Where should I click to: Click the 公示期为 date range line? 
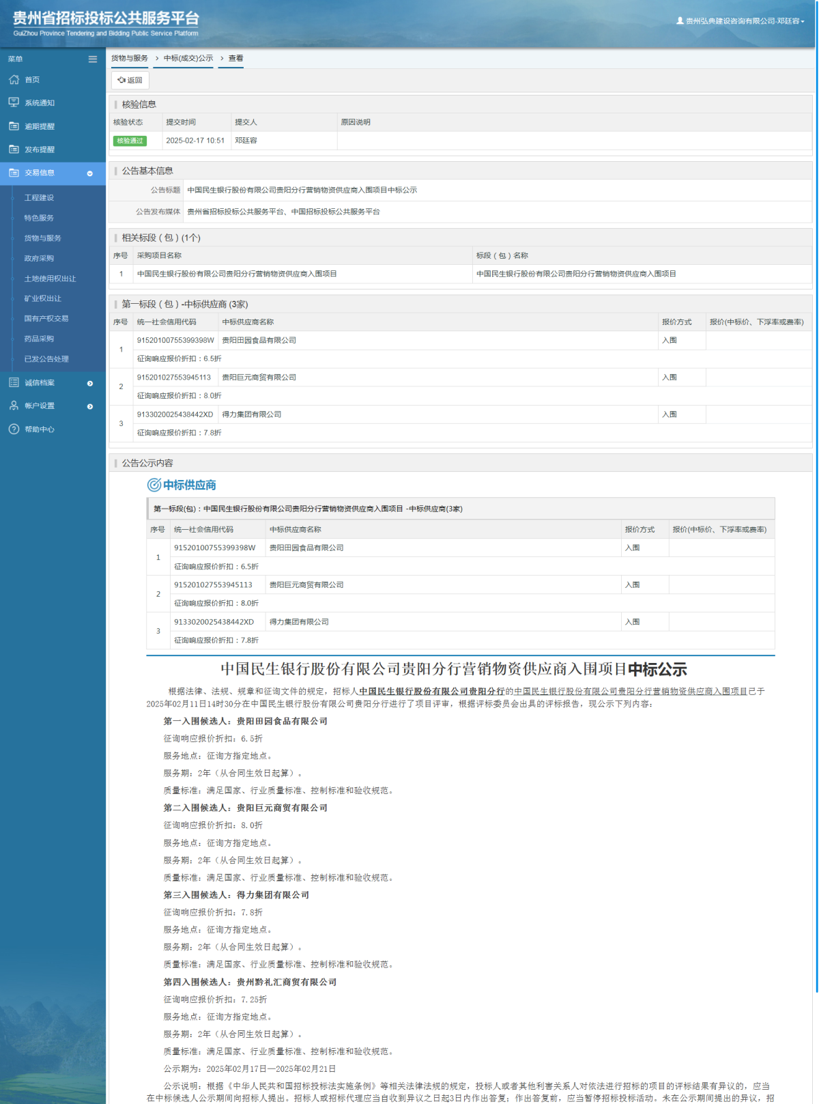[x=249, y=1068]
